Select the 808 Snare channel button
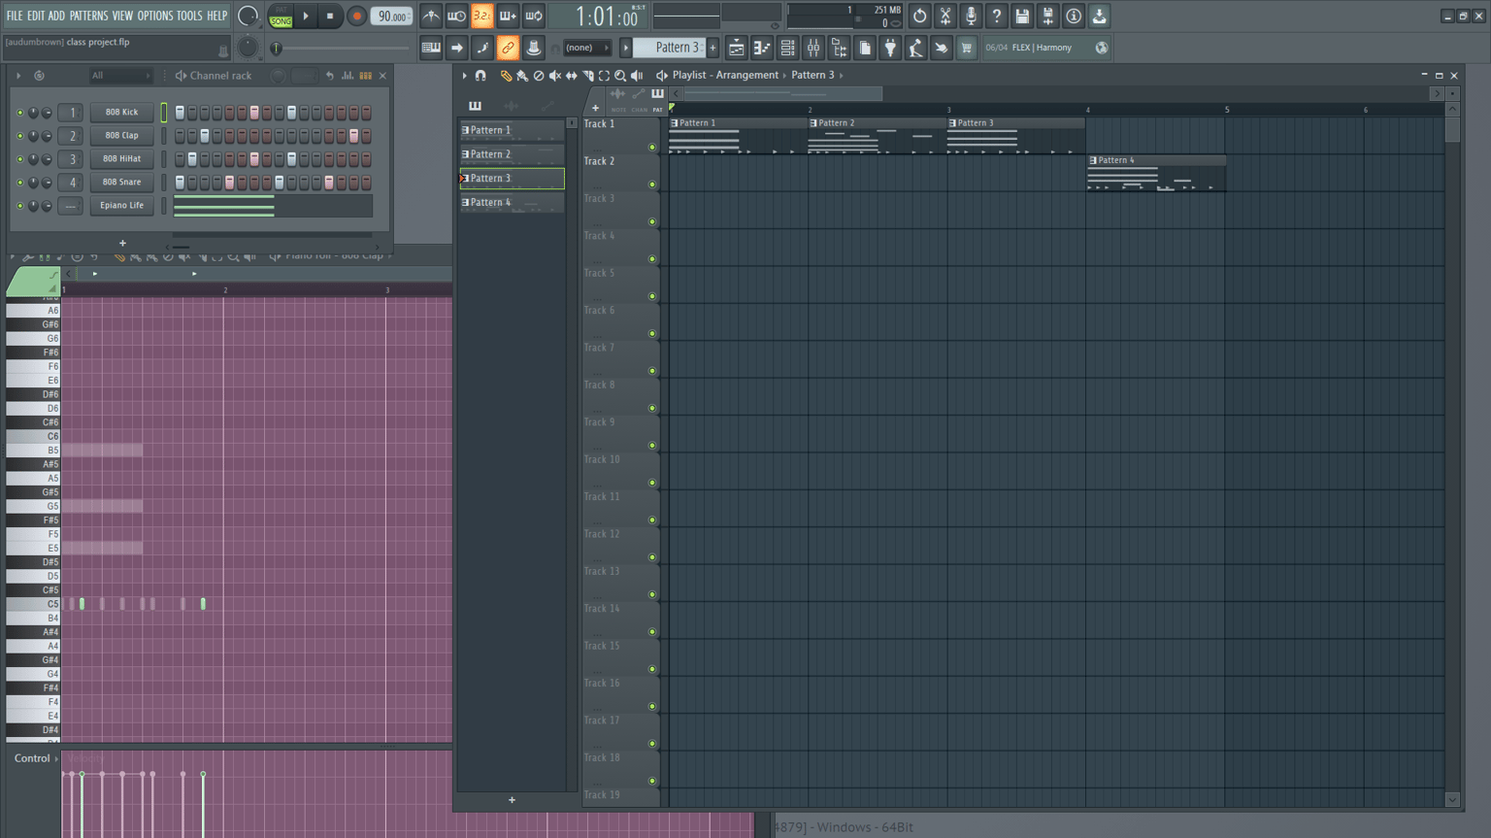Screen dimensions: 1491x838 click(x=121, y=183)
